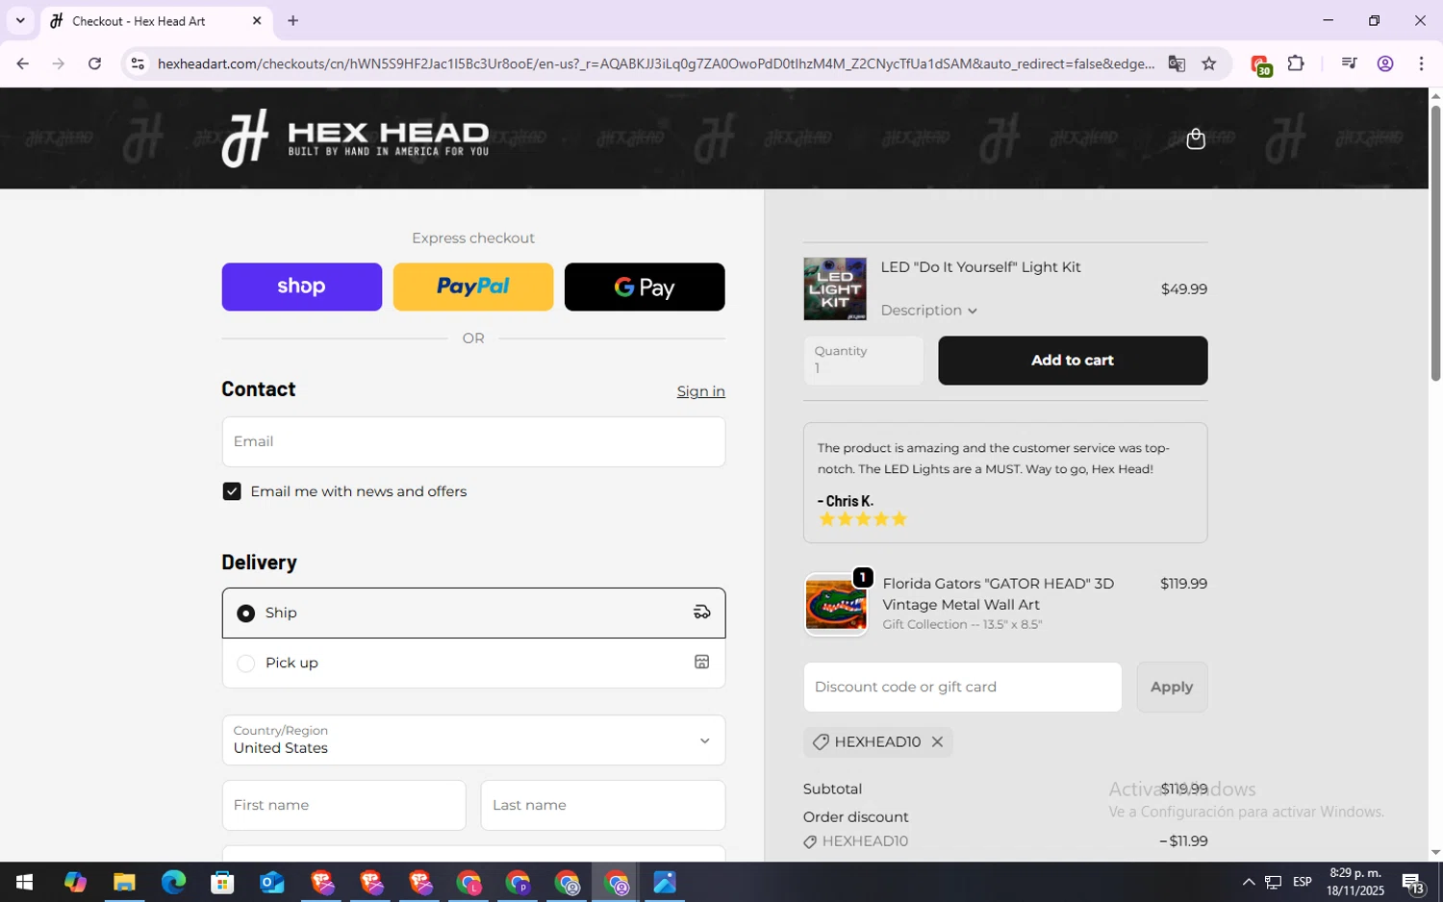
Task: Go back to the previous page
Action: click(22, 63)
